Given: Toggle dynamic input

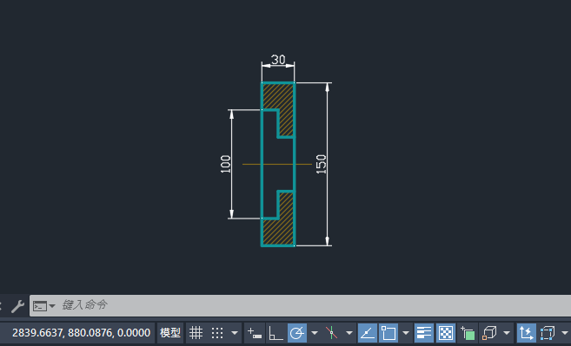Looking at the screenshot, I should click(x=254, y=332).
